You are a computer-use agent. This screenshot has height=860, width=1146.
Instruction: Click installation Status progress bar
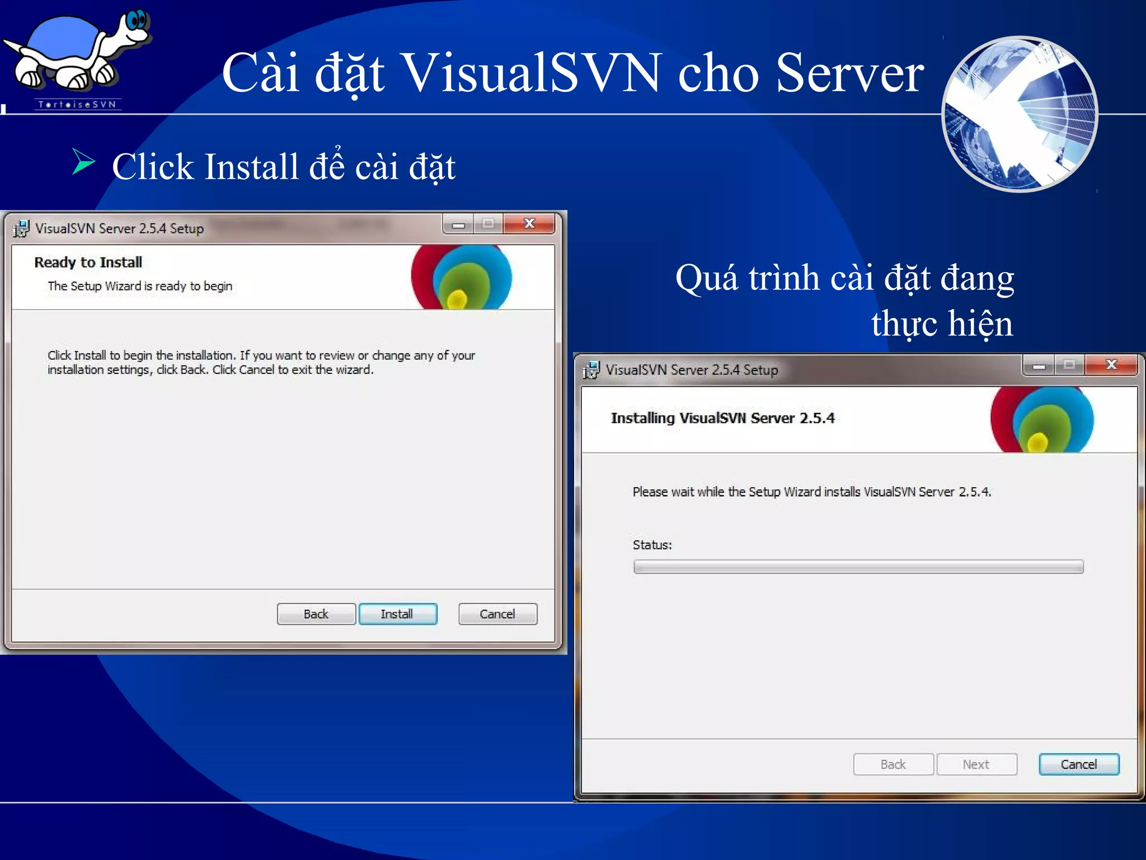pos(858,567)
